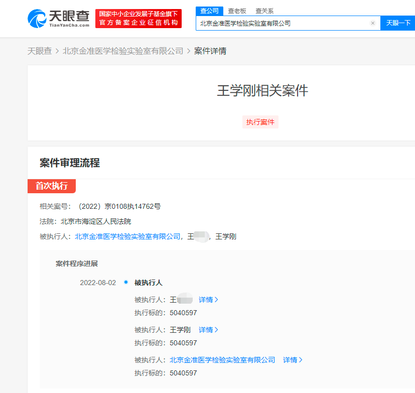
Task: Click the 执行案件 tag
Action: pyautogui.click(x=260, y=122)
